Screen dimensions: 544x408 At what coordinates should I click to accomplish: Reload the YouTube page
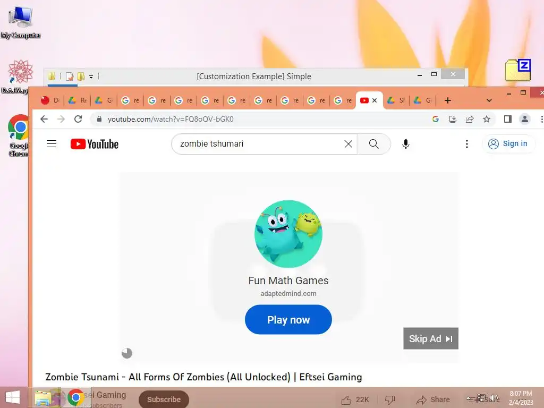tap(78, 119)
